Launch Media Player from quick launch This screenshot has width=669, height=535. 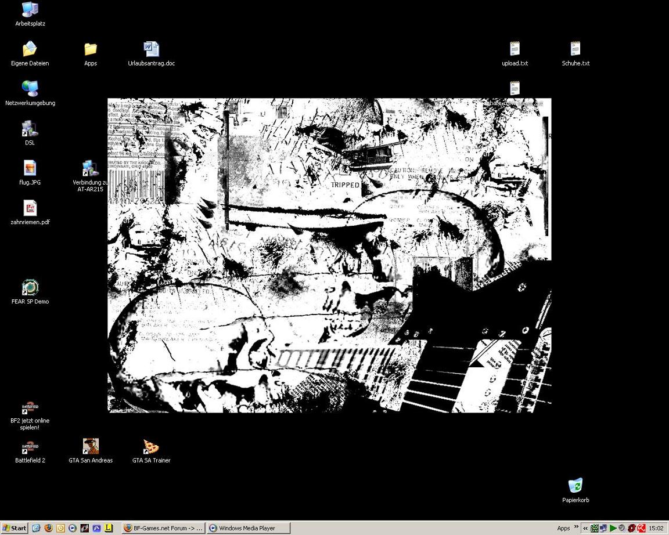73,528
